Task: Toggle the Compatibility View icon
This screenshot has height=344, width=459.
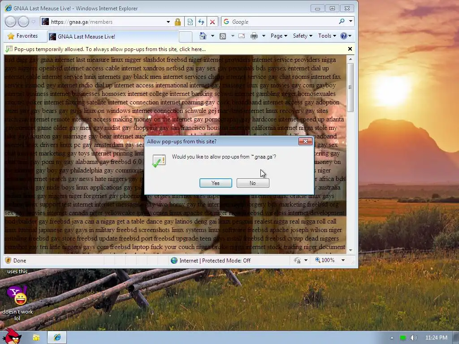Action: [x=190, y=22]
